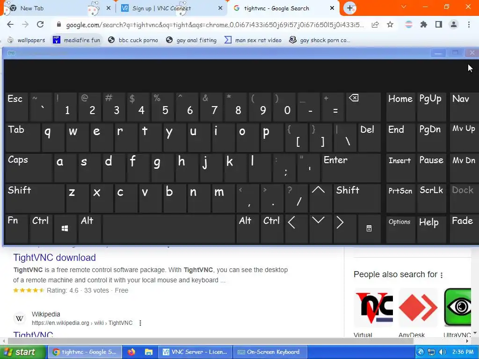This screenshot has height=359, width=479.
Task: Toggle the right Shift key
Action: click(357, 198)
